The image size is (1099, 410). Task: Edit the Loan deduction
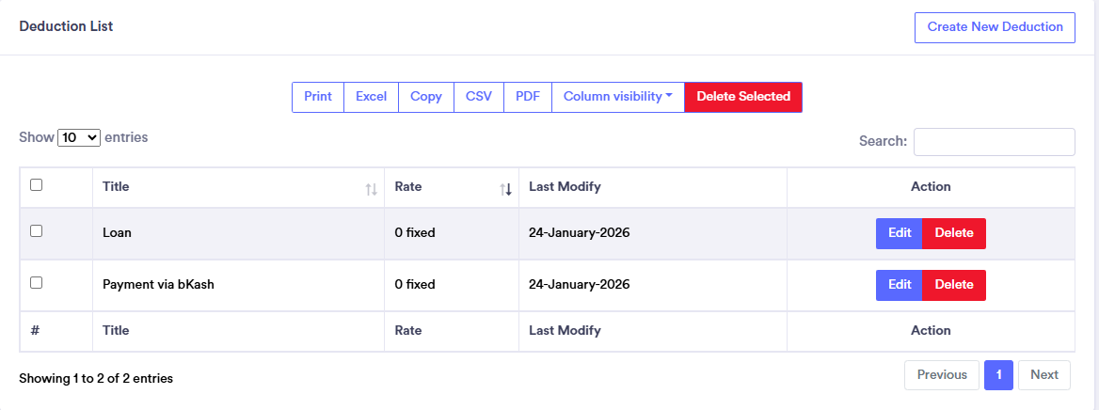point(900,233)
